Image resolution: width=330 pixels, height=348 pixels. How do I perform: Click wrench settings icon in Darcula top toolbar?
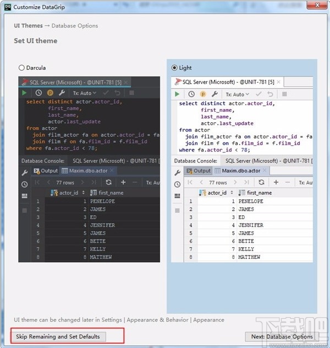(62, 93)
